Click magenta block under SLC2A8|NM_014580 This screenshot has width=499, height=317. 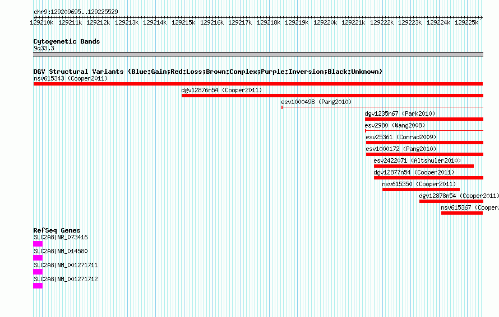click(38, 258)
